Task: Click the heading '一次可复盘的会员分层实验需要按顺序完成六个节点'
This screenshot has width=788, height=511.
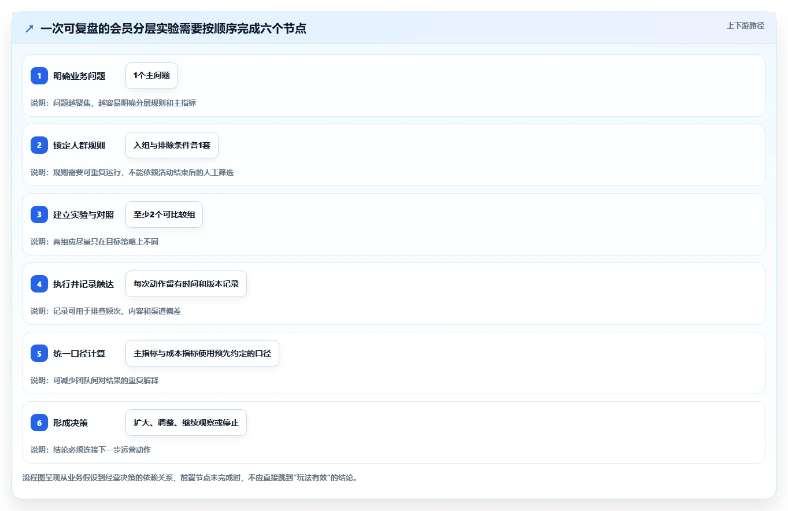Action: click(x=173, y=28)
